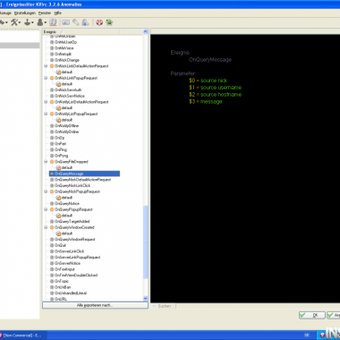Click the event list scrollbar thumb

146,242
